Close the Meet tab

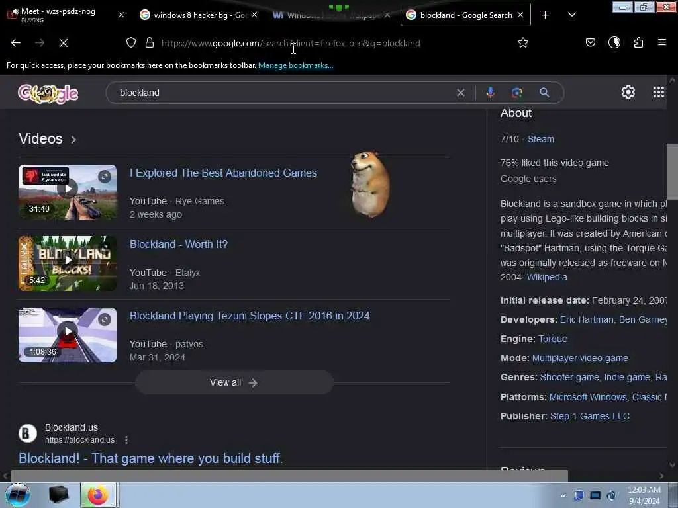click(x=121, y=15)
